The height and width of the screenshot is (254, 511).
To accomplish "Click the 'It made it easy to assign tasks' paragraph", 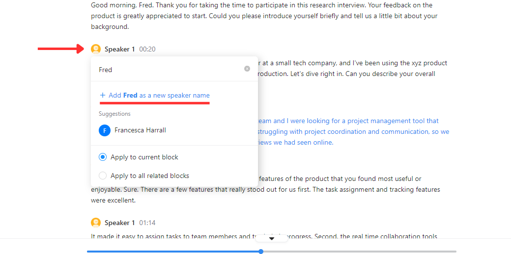I will (172, 236).
